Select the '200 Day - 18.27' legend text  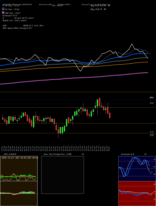(x=13, y=13)
